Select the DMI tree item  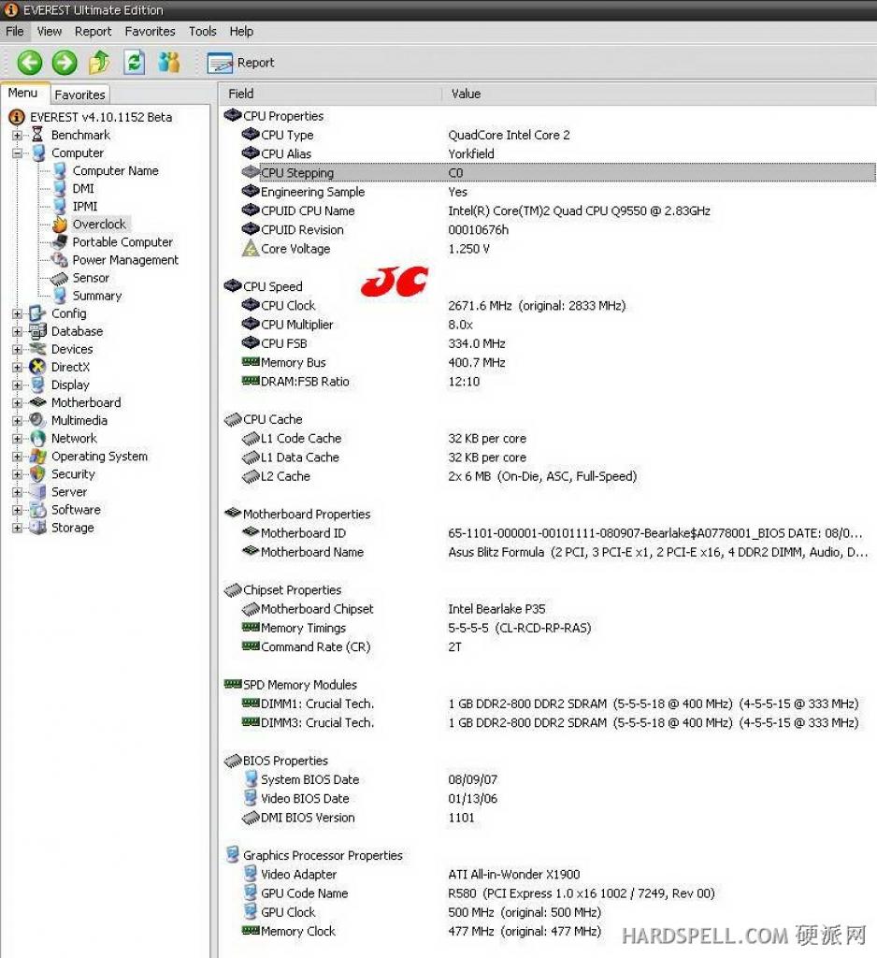click(83, 188)
